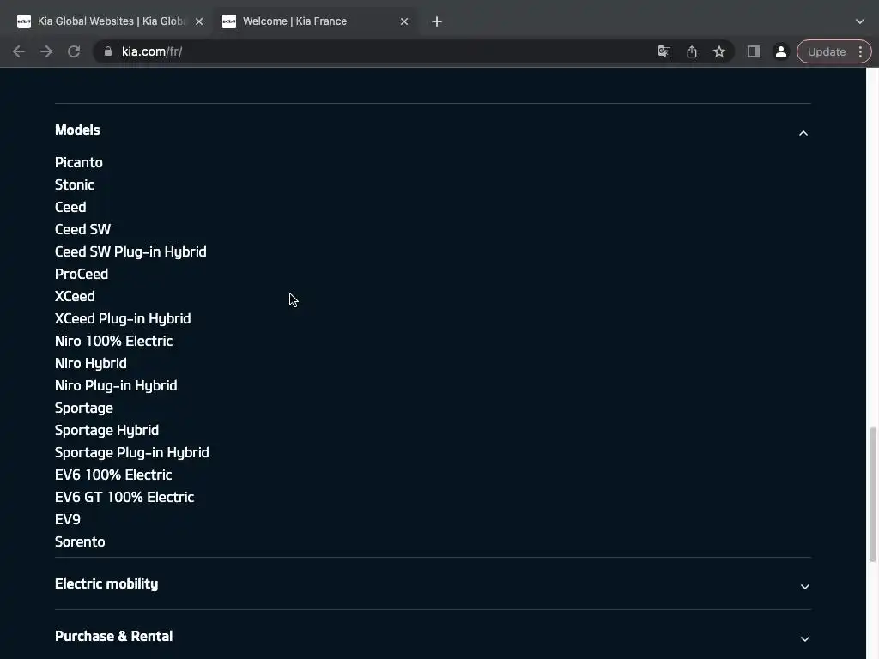Open the Stonic model link
Screen dimensions: 879x659
75,185
